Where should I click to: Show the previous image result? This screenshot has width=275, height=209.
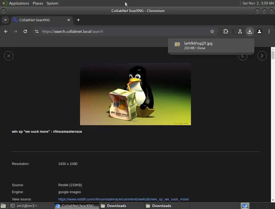point(243,56)
